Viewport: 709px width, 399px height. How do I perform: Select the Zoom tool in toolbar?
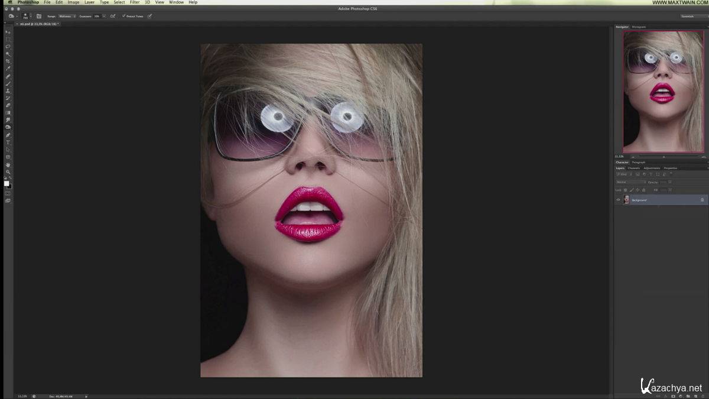click(8, 172)
